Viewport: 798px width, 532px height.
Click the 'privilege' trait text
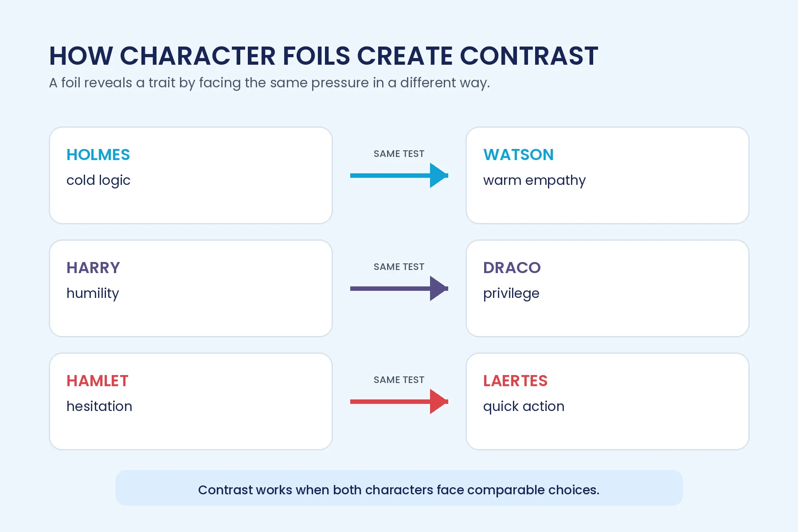511,293
